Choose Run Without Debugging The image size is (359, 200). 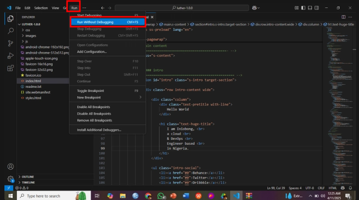click(108, 22)
